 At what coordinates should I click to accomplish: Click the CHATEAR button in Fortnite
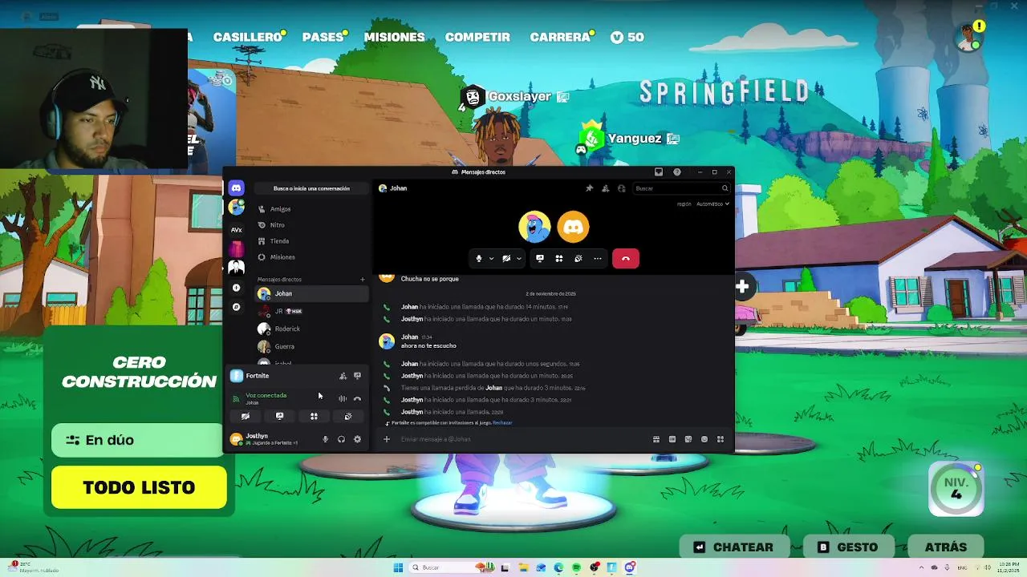(x=734, y=547)
